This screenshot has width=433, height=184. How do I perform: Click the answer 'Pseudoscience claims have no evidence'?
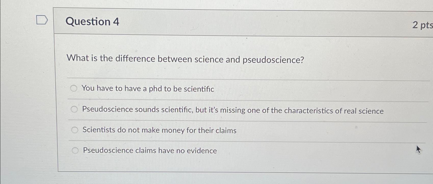(x=149, y=151)
